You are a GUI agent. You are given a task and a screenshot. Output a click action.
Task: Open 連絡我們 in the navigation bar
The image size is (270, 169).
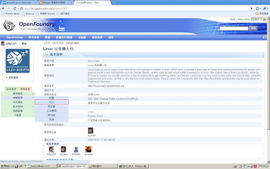97,37
